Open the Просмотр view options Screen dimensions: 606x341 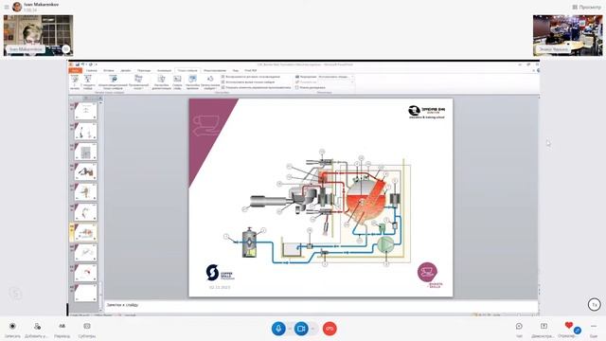586,7
